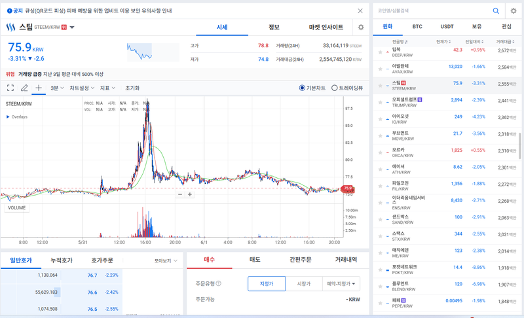
Task: Select the pencil drawing tool
Action: 24,88
